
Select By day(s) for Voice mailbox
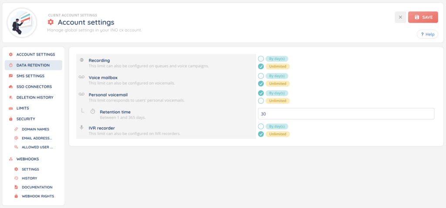pos(261,76)
